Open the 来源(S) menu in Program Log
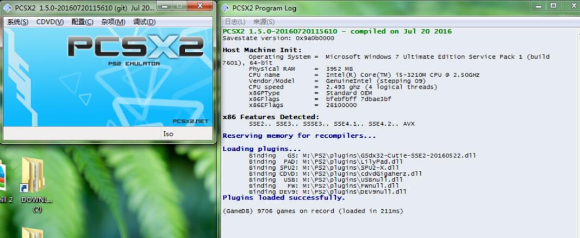This screenshot has width=580, height=238. [x=264, y=22]
